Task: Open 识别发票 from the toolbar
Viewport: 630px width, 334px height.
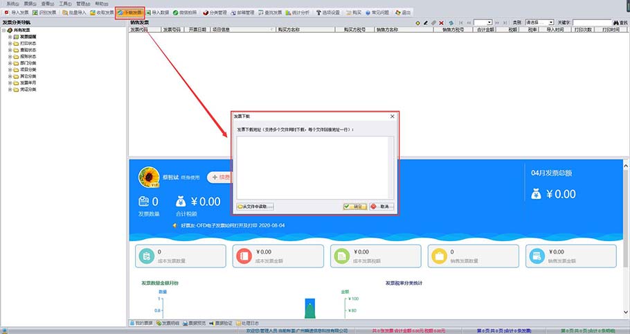Action: tap(44, 13)
